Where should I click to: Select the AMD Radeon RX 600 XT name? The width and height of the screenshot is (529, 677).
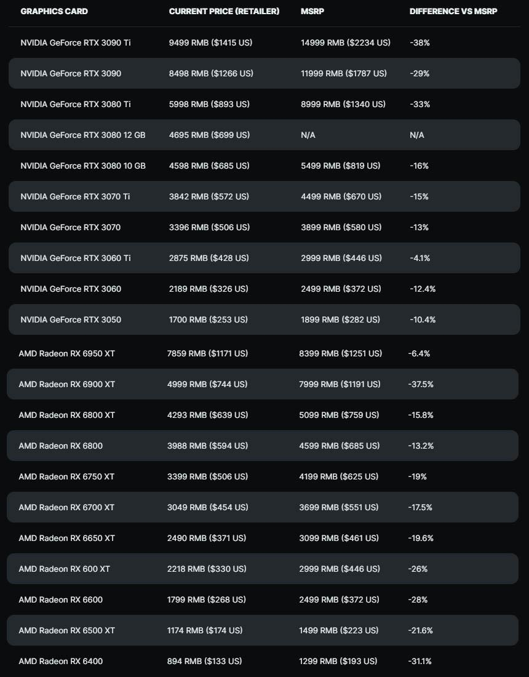(65, 569)
